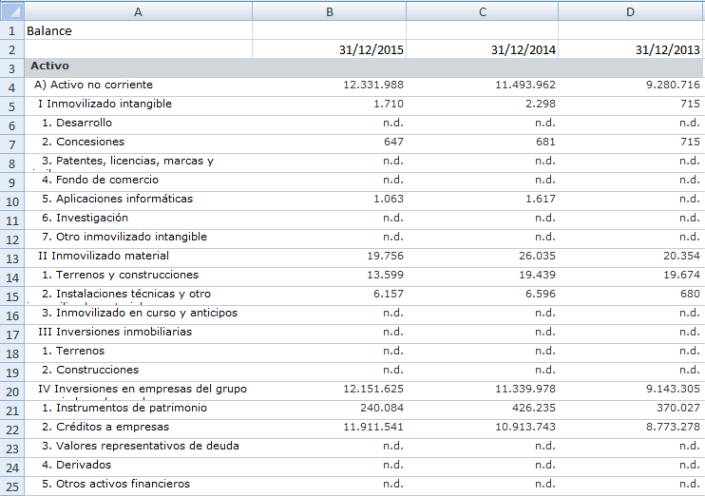Click the 31/12/2013 date cell
705x496 pixels.
click(x=630, y=49)
